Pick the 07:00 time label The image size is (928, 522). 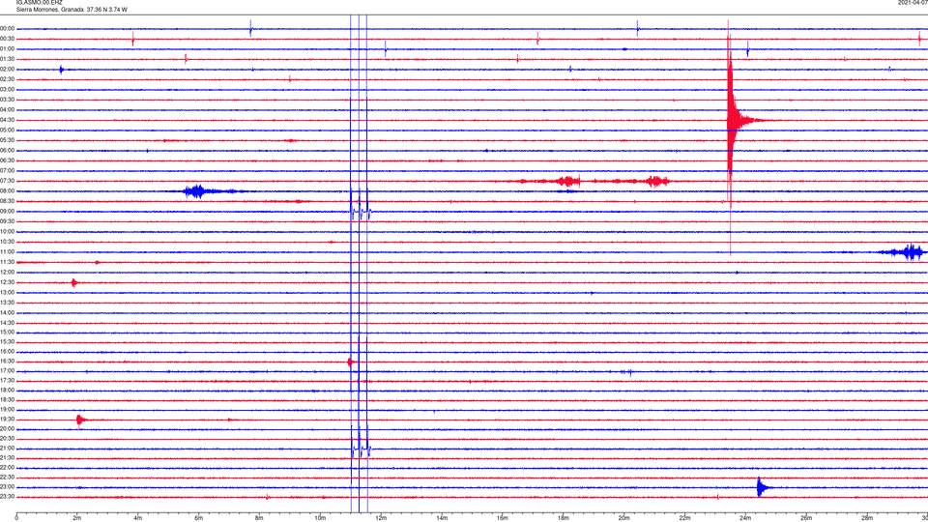8,171
